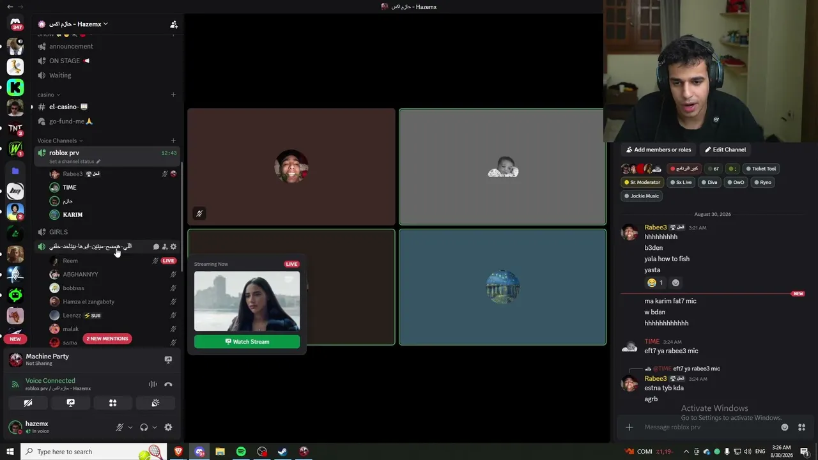Toggle the laughing emoji reaction
This screenshot has height=460, width=818.
[x=654, y=282]
